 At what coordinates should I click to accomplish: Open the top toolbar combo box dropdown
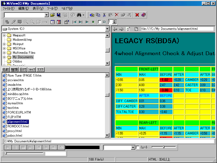[x=47, y=15]
